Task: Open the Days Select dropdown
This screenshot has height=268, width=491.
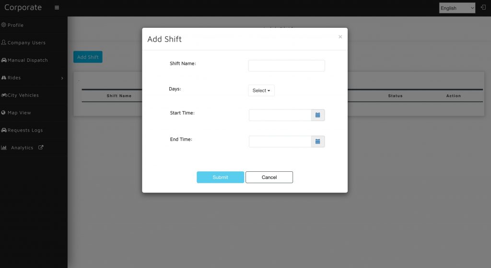Action: point(261,90)
